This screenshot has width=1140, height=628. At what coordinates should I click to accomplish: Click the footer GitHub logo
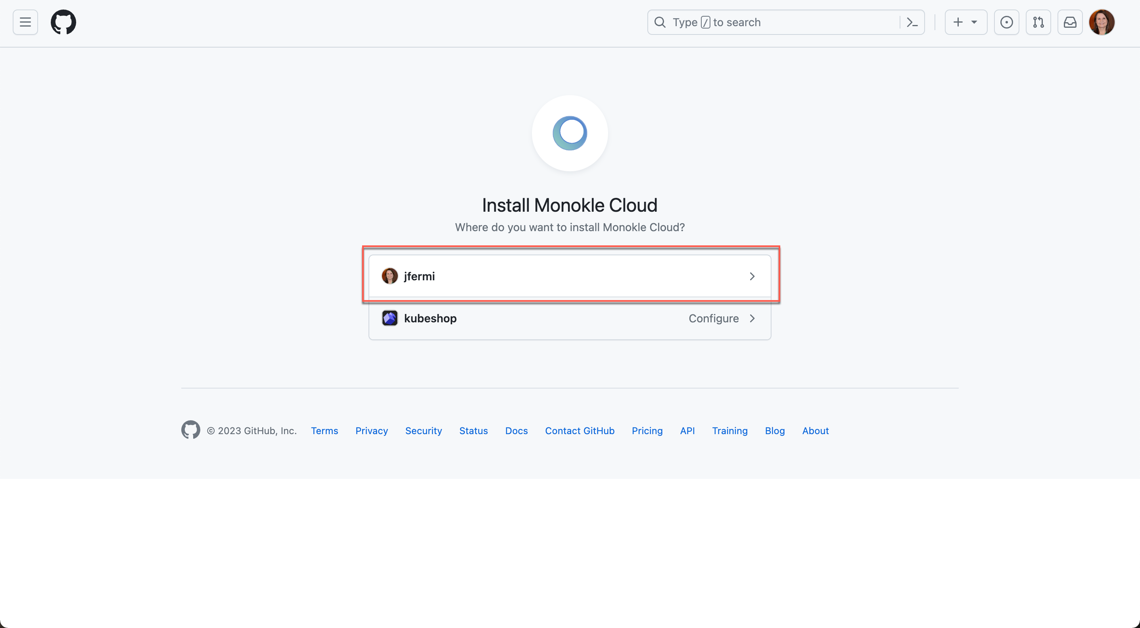coord(190,430)
